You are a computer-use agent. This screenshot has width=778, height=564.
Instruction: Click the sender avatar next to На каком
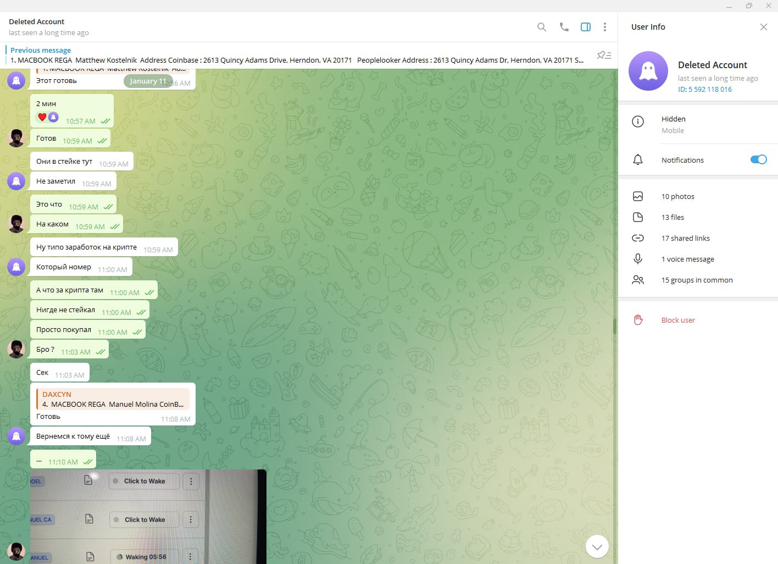16,224
